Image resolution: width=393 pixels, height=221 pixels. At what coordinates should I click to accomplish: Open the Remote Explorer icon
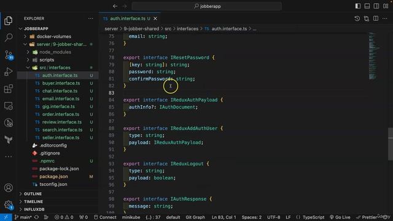[x=8, y=106]
